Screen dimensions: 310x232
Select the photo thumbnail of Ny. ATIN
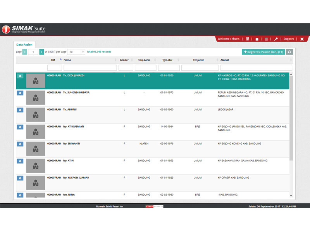tap(36, 166)
